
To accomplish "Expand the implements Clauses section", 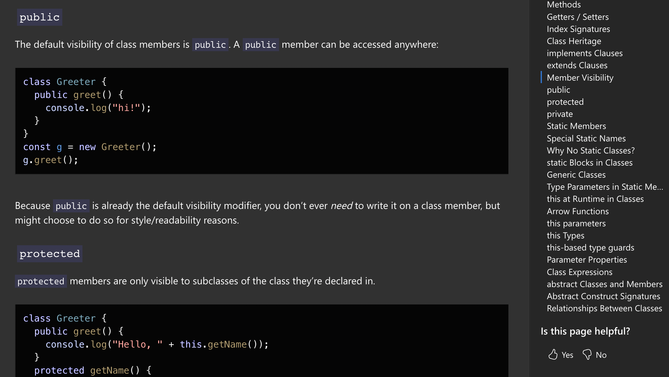I will tap(584, 53).
